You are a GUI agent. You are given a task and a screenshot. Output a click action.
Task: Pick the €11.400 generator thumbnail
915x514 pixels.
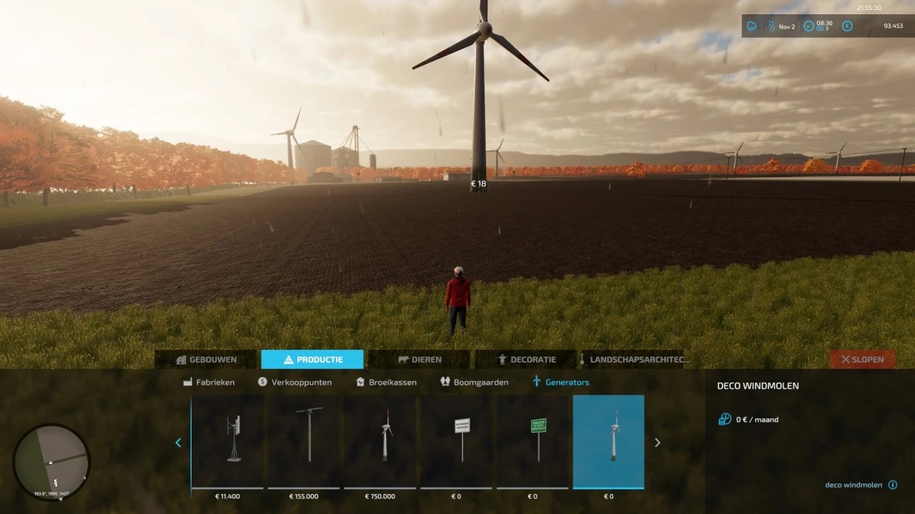227,441
